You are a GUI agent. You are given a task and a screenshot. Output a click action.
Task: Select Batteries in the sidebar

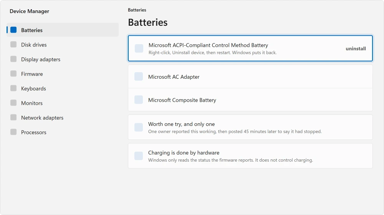[63, 30]
